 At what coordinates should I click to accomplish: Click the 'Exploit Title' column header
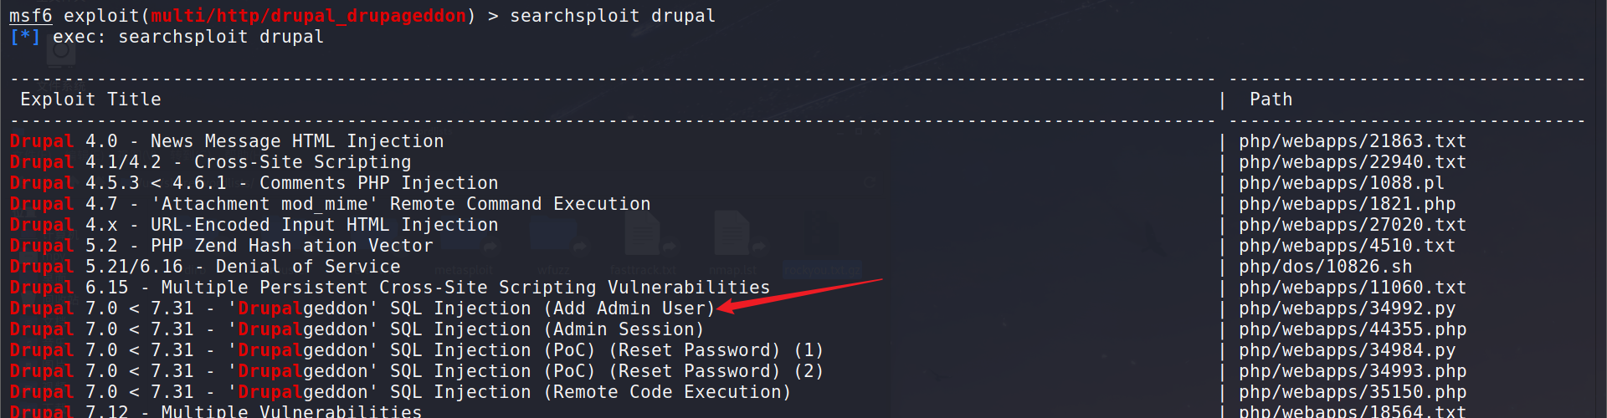point(90,99)
